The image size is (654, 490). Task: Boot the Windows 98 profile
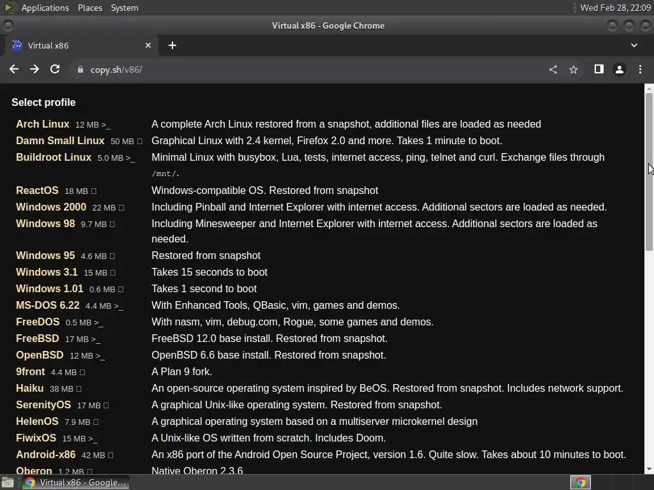click(45, 224)
